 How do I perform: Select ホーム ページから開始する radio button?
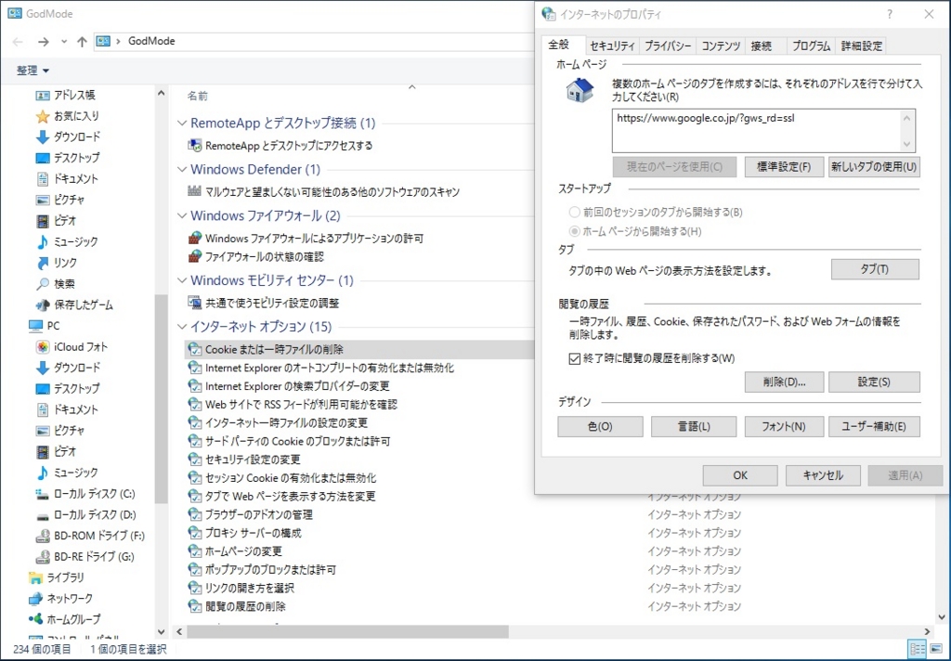(x=574, y=231)
